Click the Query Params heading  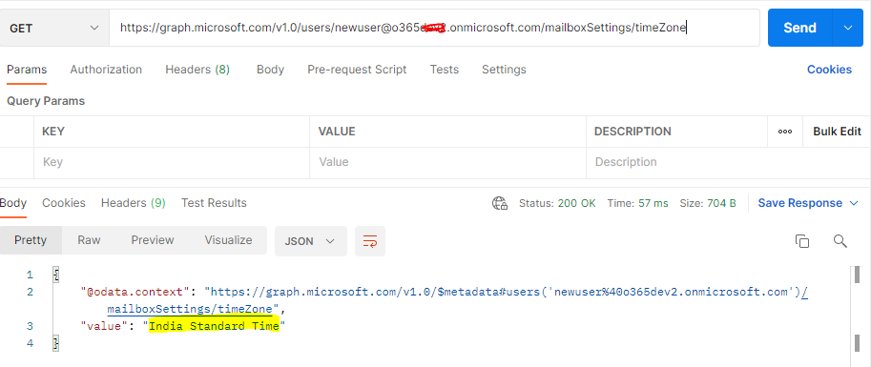pos(46,101)
